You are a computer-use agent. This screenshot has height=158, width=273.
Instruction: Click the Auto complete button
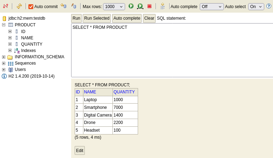click(127, 18)
